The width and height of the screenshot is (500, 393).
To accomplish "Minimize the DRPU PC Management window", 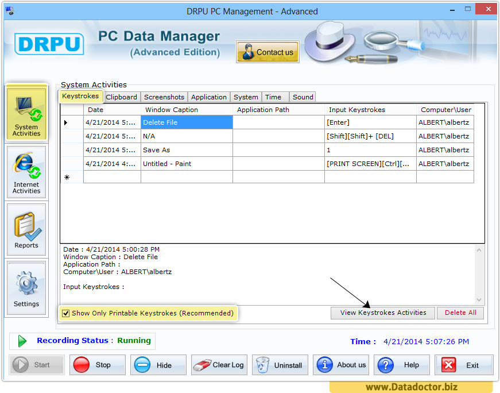I will click(452, 10).
